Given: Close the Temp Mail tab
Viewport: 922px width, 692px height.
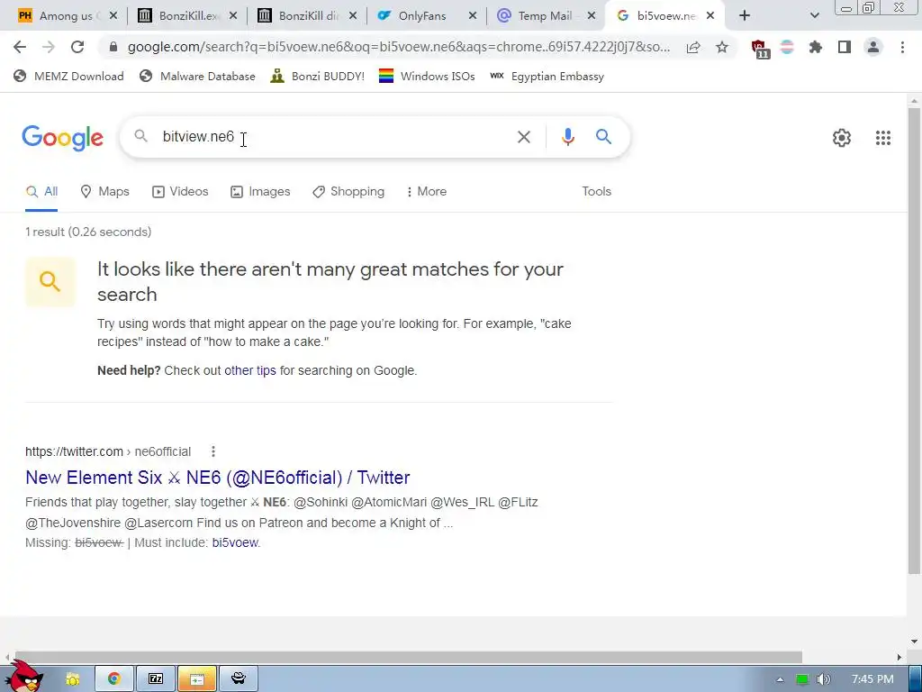Looking at the screenshot, I should [x=592, y=16].
